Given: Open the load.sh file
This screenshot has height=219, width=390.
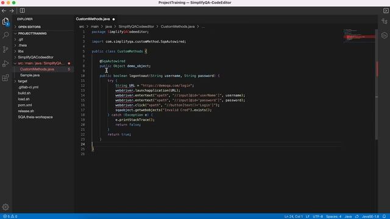Looking at the screenshot, I should [x=24, y=99].
